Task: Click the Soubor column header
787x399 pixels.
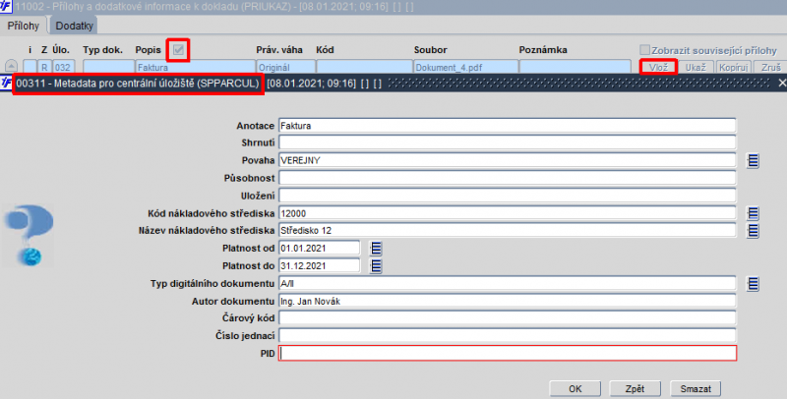Action: pyautogui.click(x=430, y=49)
